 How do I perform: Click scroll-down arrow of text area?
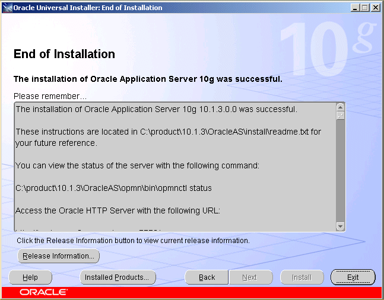tap(341, 226)
